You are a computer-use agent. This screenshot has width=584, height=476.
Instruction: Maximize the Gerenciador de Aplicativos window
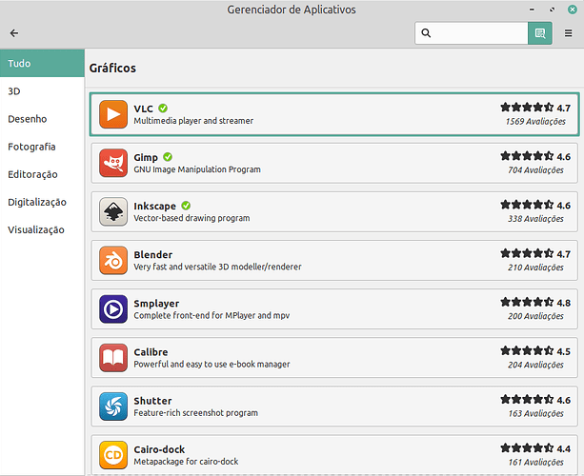(552, 10)
